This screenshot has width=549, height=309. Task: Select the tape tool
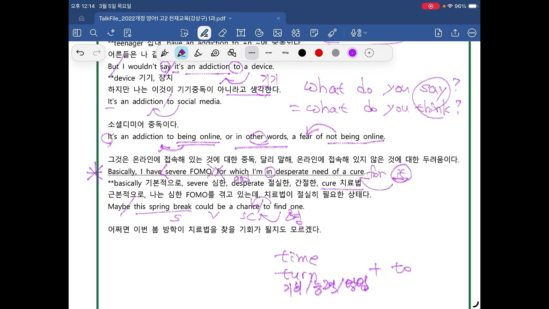[215, 53]
